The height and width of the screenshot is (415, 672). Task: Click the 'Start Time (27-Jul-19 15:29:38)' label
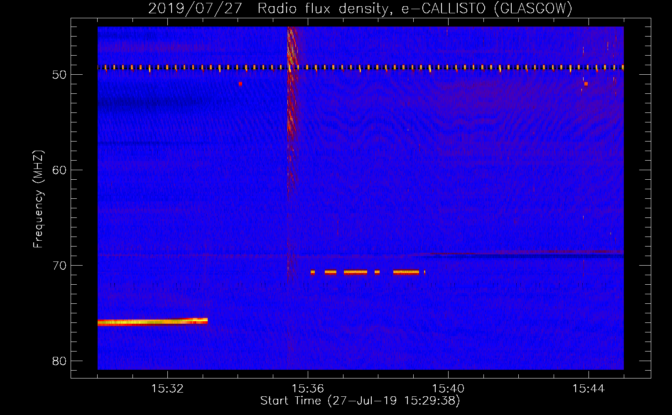click(x=360, y=401)
